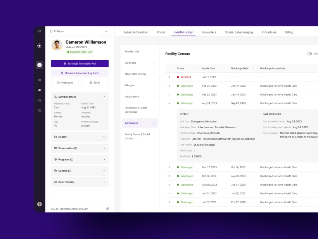Collapse the expanded Discharged admission row details
Screen dimensions: 318x239
tap(169, 103)
